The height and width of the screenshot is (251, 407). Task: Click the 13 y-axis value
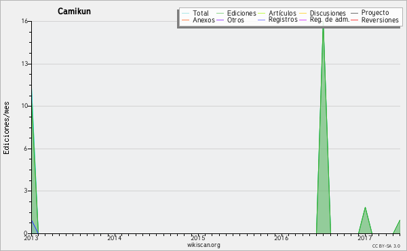[24, 64]
